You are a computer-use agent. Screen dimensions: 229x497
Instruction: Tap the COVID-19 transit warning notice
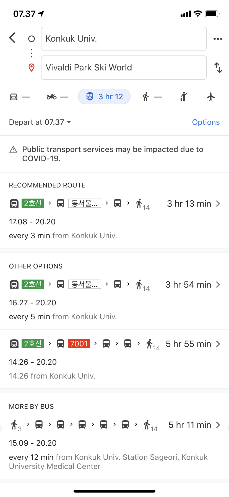pyautogui.click(x=113, y=154)
